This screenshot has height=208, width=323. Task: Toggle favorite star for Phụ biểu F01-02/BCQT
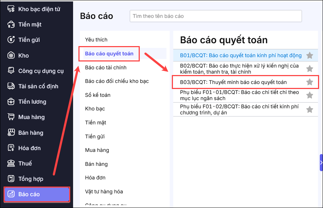309,109
